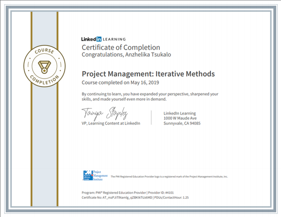This screenshot has height=217, width=281.
Task: Select 'Course completed on May 16, 2019'
Action: pyautogui.click(x=120, y=82)
